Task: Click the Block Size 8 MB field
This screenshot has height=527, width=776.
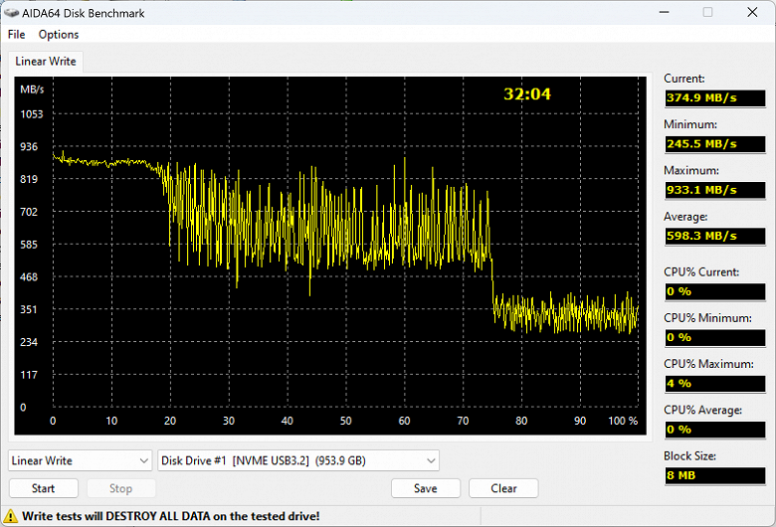Action: coord(715,475)
